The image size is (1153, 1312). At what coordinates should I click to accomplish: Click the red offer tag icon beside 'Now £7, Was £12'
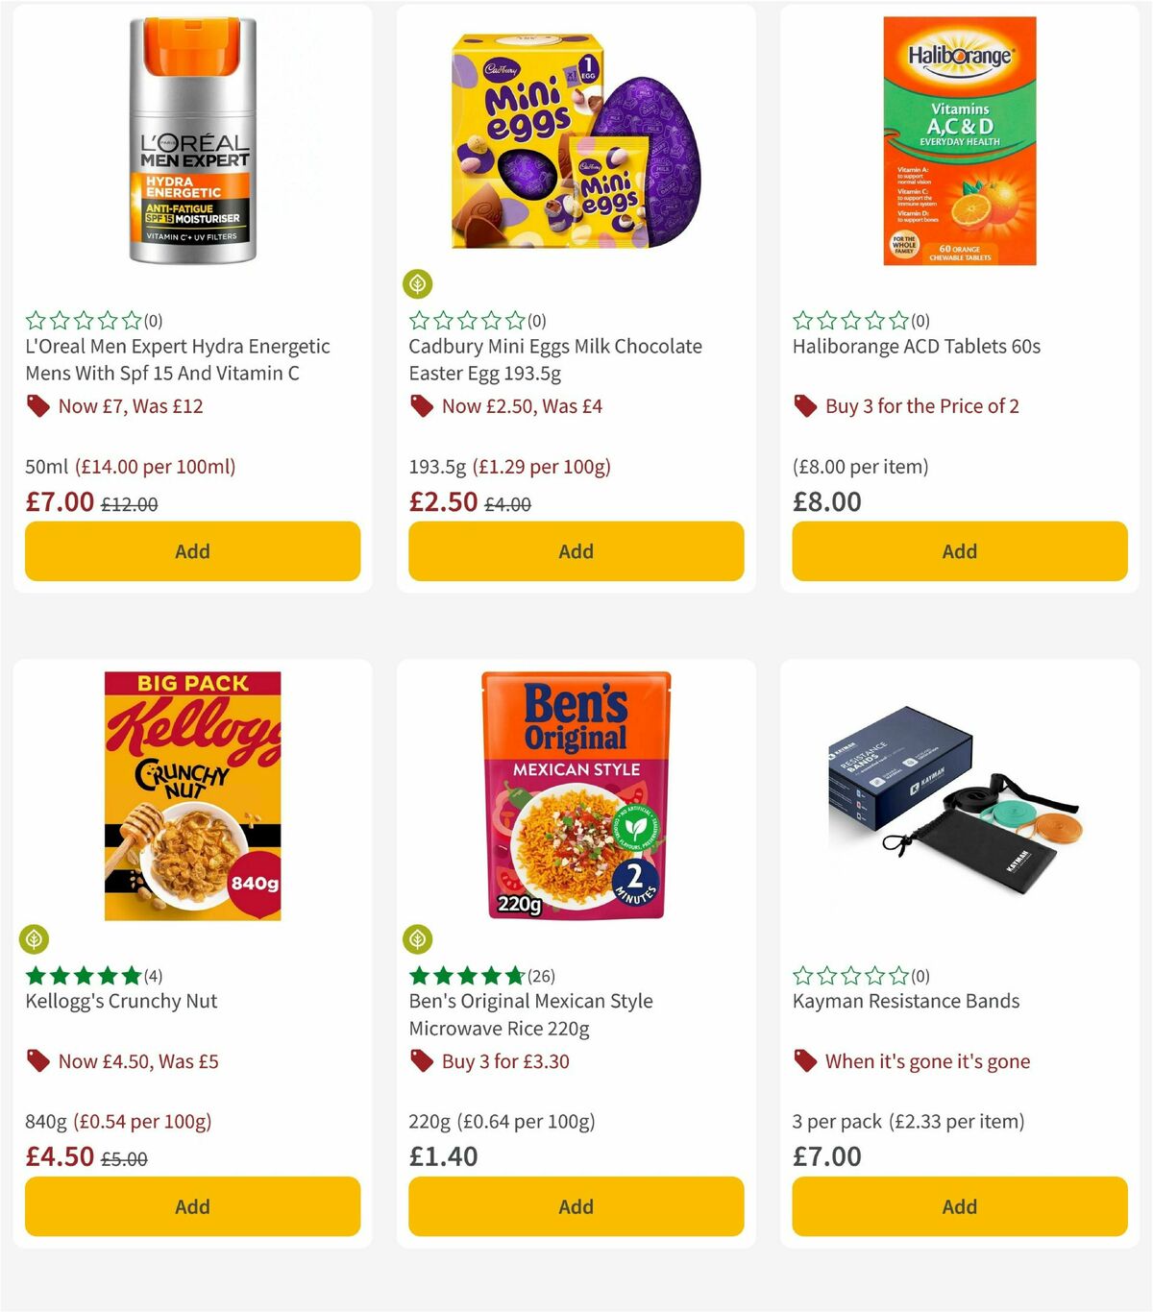(x=37, y=406)
